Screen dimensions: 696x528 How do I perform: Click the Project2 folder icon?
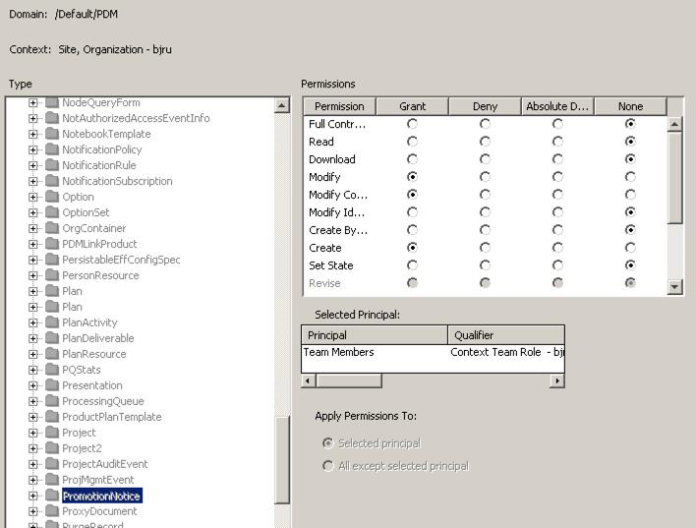pos(52,448)
